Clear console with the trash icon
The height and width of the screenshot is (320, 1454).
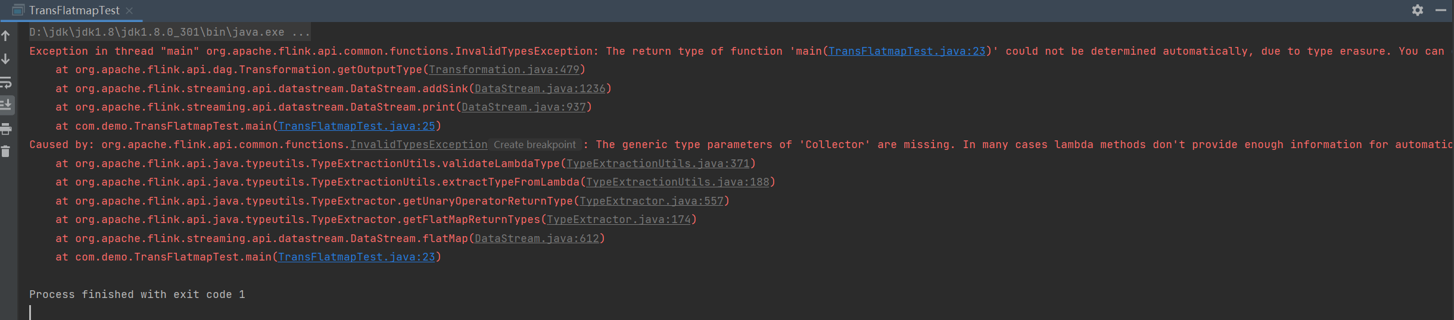point(6,152)
